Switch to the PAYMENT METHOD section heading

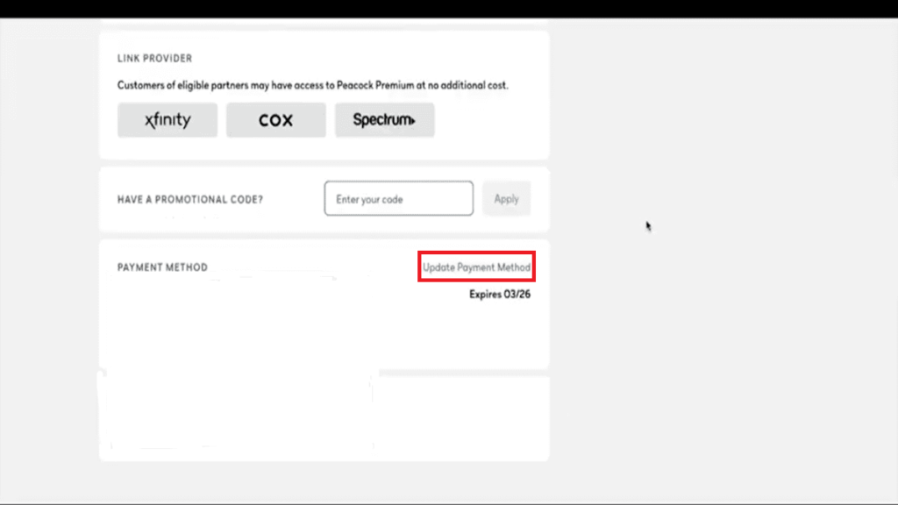tap(161, 267)
